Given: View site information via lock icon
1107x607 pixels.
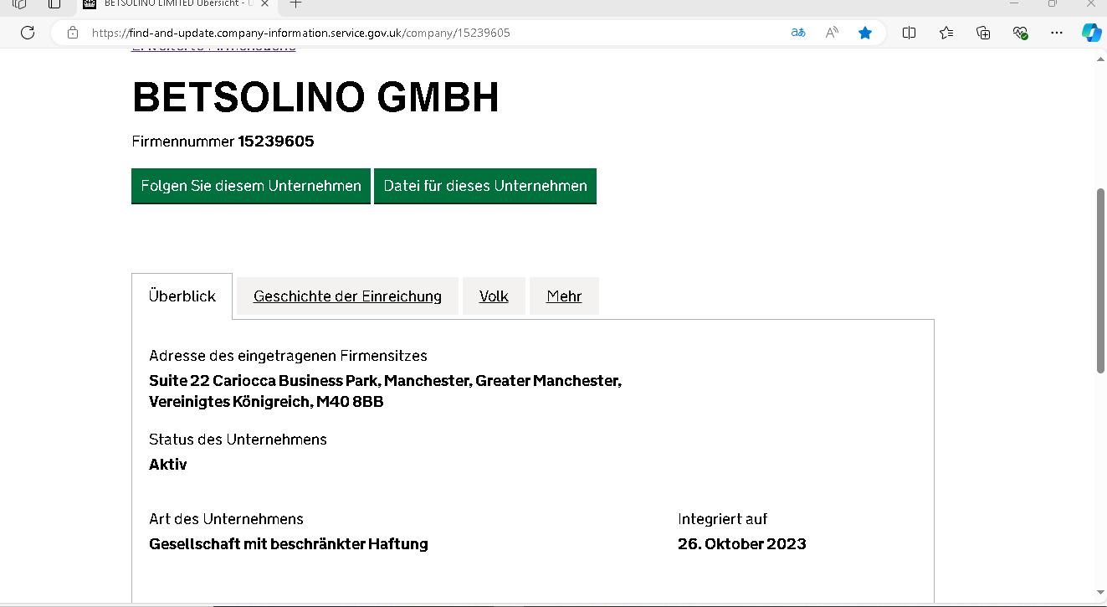Looking at the screenshot, I should (73, 33).
